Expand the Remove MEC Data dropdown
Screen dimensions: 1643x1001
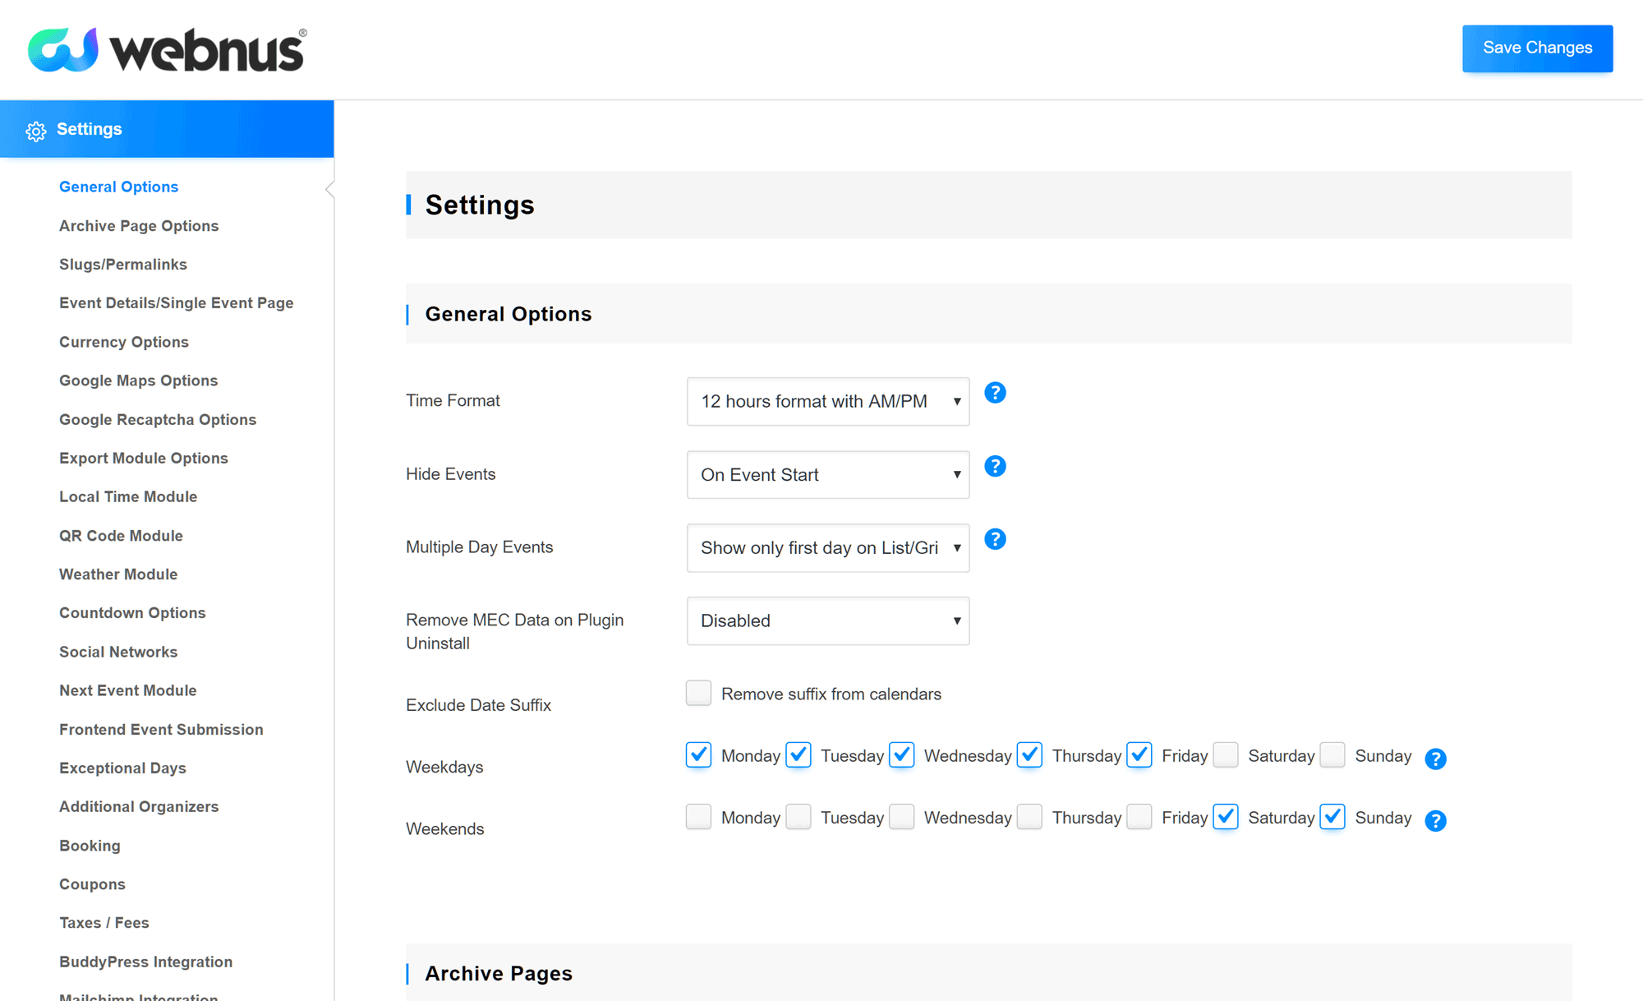coord(827,620)
